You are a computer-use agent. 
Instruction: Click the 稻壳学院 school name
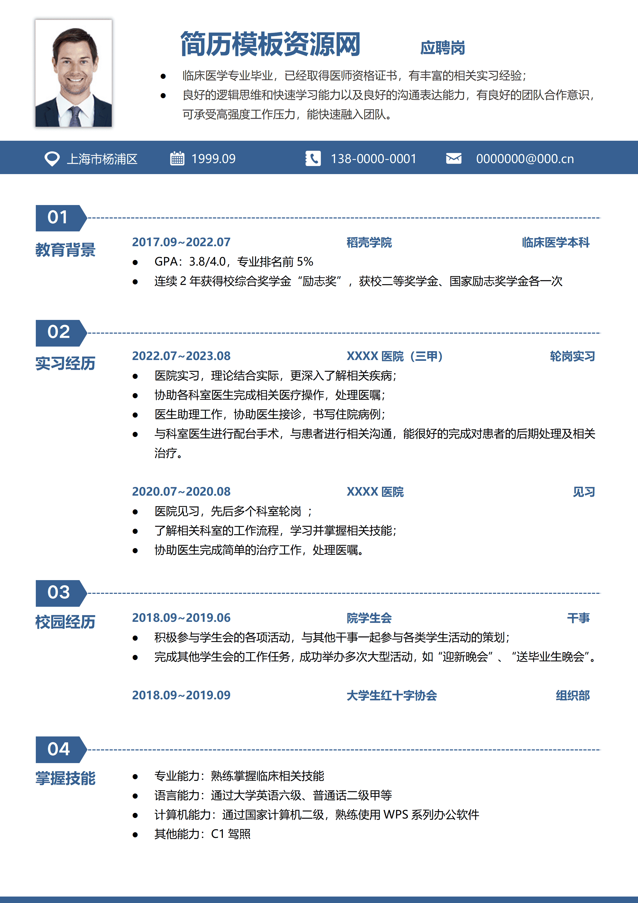369,243
